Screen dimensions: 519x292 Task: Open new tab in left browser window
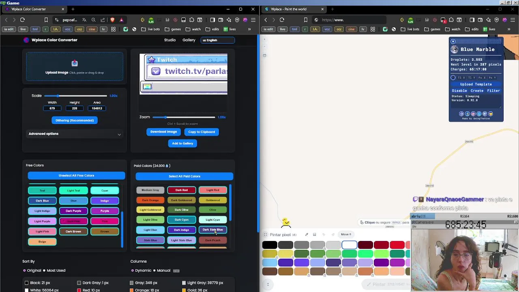click(73, 9)
